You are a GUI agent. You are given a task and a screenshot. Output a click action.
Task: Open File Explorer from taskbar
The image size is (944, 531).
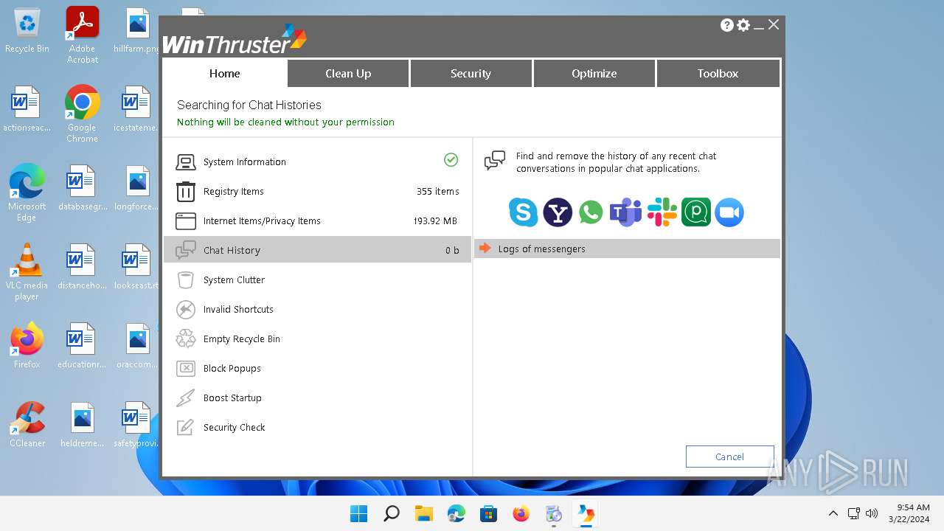[x=423, y=513]
